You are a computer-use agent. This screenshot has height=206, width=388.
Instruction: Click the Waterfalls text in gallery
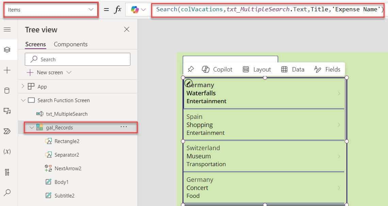click(201, 93)
